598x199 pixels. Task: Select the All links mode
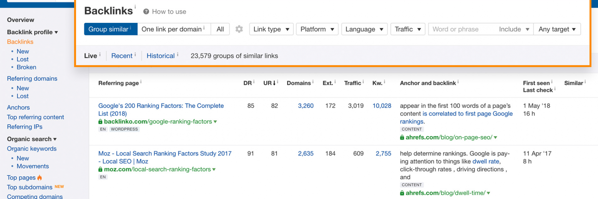(220, 29)
